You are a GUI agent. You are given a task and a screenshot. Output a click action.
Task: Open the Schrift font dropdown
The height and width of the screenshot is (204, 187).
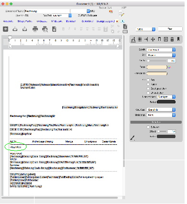tap(161, 50)
